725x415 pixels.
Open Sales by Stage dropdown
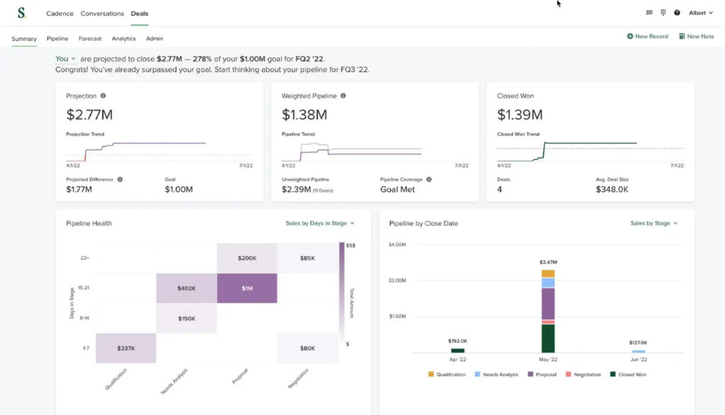653,223
